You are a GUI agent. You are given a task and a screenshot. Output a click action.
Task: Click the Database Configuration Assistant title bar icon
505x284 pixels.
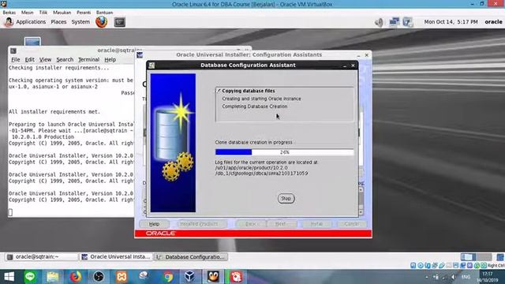(151, 65)
